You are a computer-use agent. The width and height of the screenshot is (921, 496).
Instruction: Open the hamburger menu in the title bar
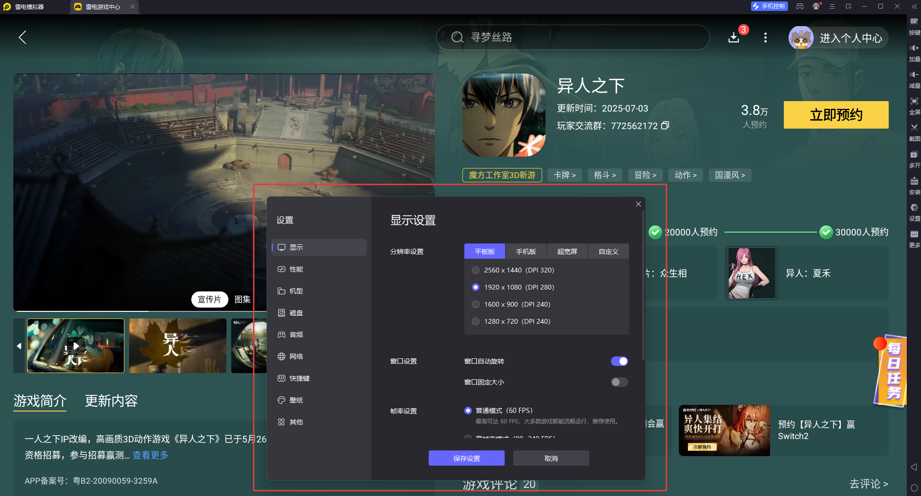[x=832, y=6]
